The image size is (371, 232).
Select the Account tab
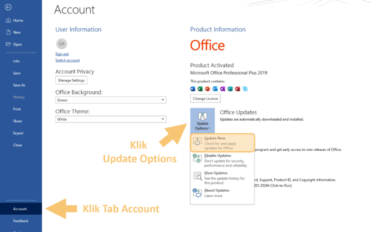[x=21, y=209]
